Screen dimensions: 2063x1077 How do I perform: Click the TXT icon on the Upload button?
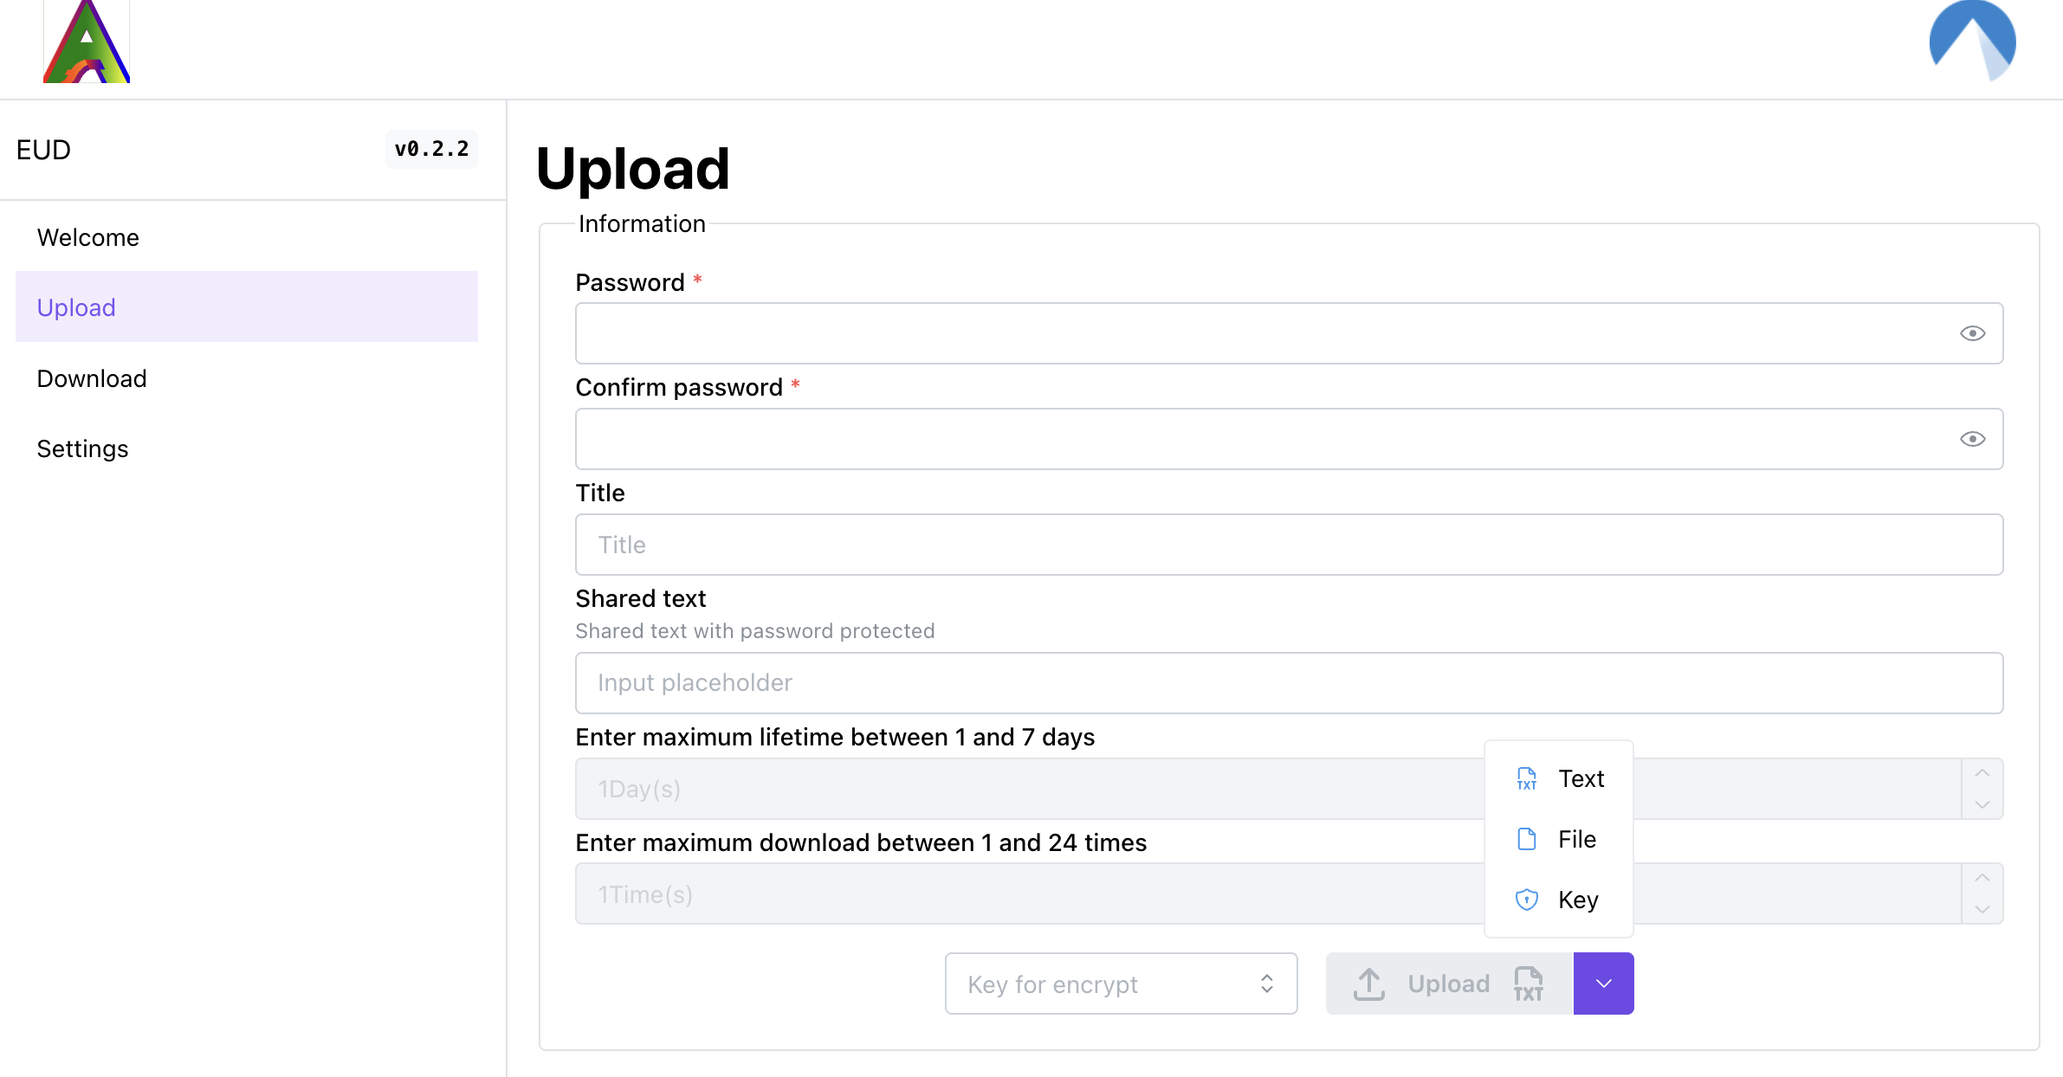click(1529, 984)
